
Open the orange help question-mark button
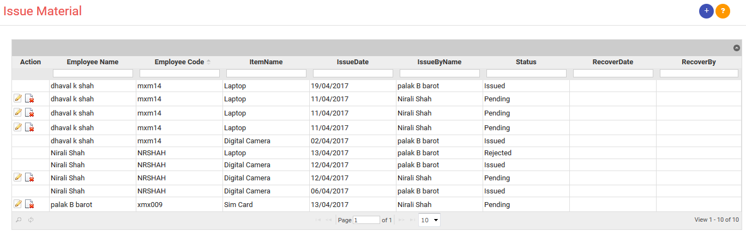pos(723,11)
